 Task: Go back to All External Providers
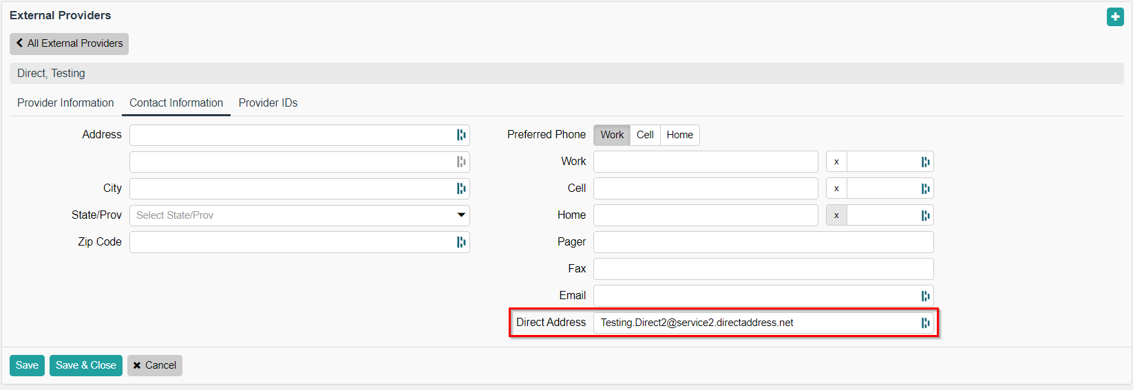click(x=69, y=43)
